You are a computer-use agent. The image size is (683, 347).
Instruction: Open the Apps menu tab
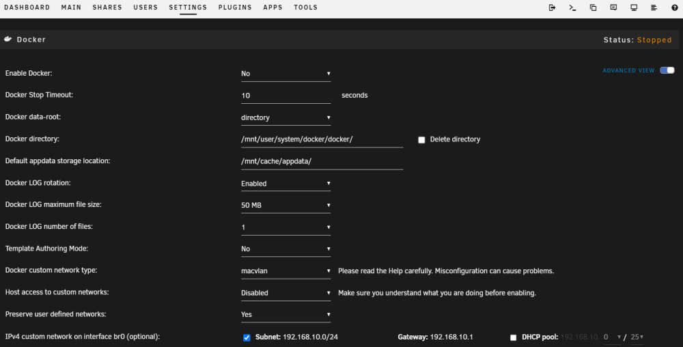tap(273, 8)
